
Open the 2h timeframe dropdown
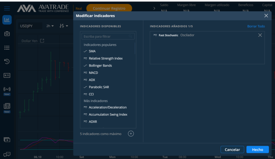(50, 26)
